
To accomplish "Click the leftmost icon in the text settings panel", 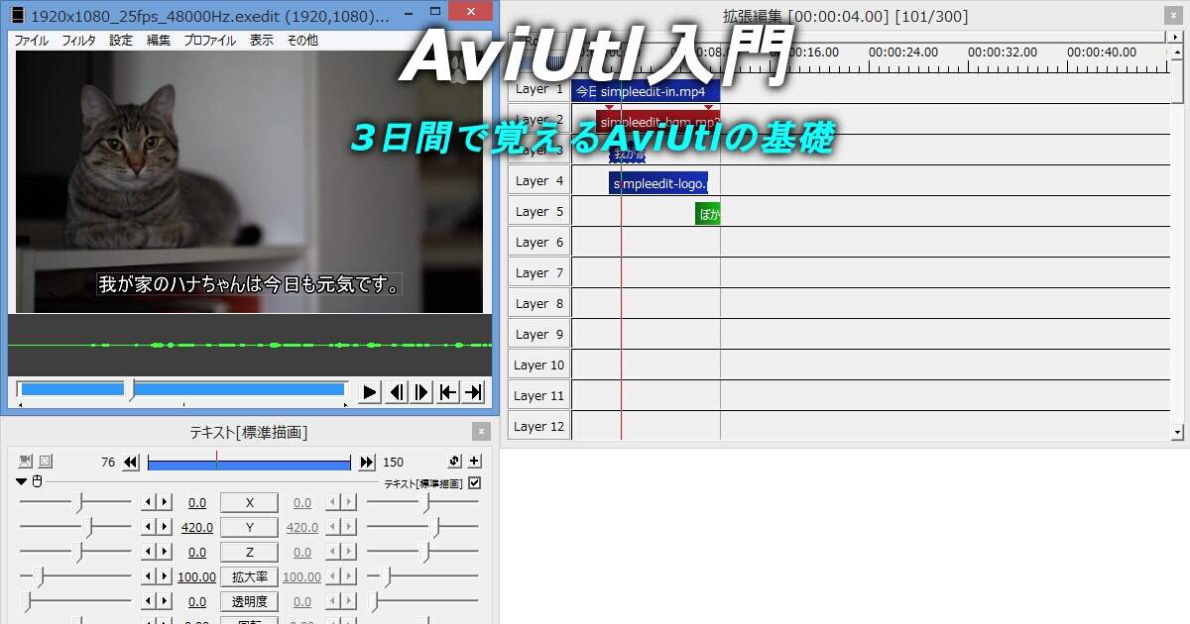I will click(x=24, y=462).
